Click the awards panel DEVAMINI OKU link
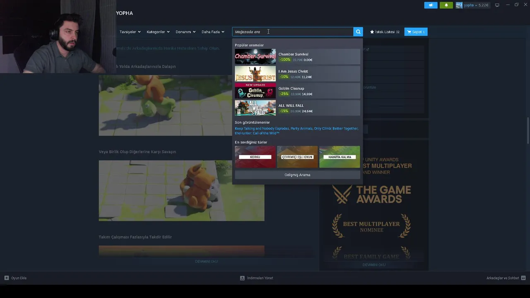This screenshot has width=530, height=298. coord(374,265)
